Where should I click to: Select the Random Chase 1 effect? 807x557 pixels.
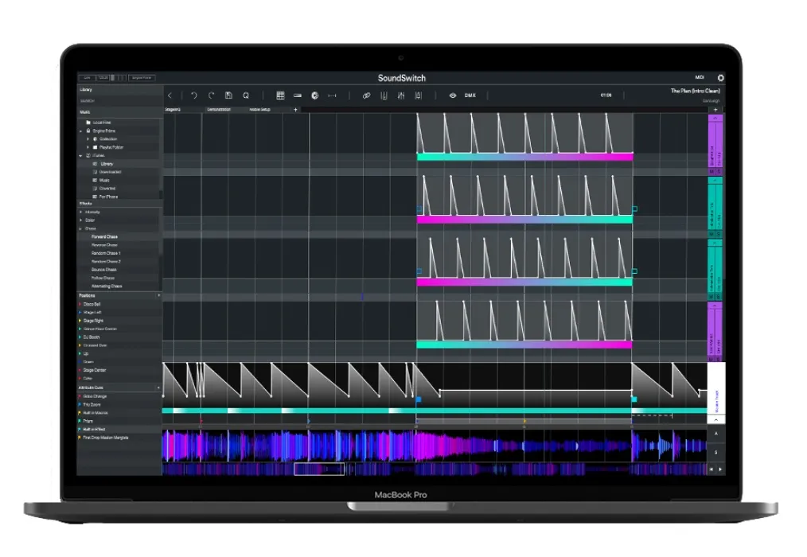[x=106, y=253]
